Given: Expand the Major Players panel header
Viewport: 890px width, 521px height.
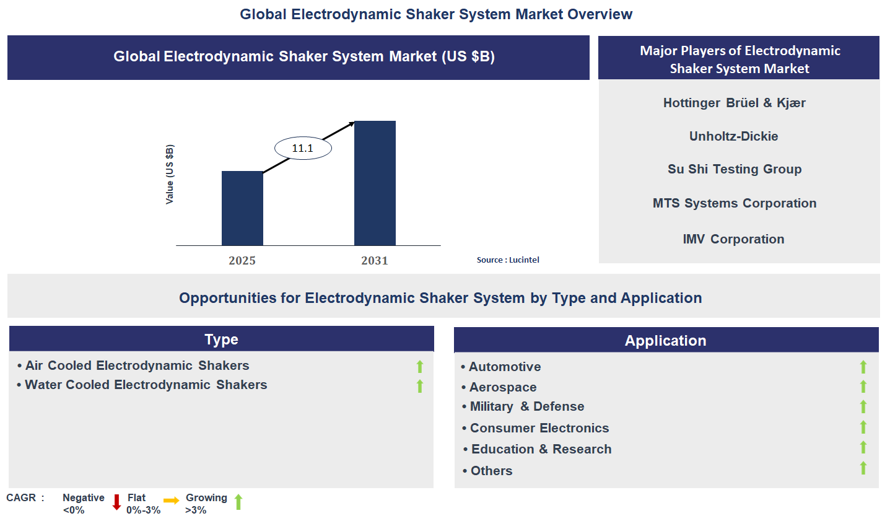Looking at the screenshot, I should pos(739,59).
